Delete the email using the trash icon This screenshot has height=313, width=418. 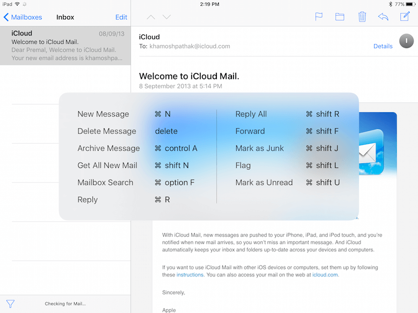tap(362, 17)
